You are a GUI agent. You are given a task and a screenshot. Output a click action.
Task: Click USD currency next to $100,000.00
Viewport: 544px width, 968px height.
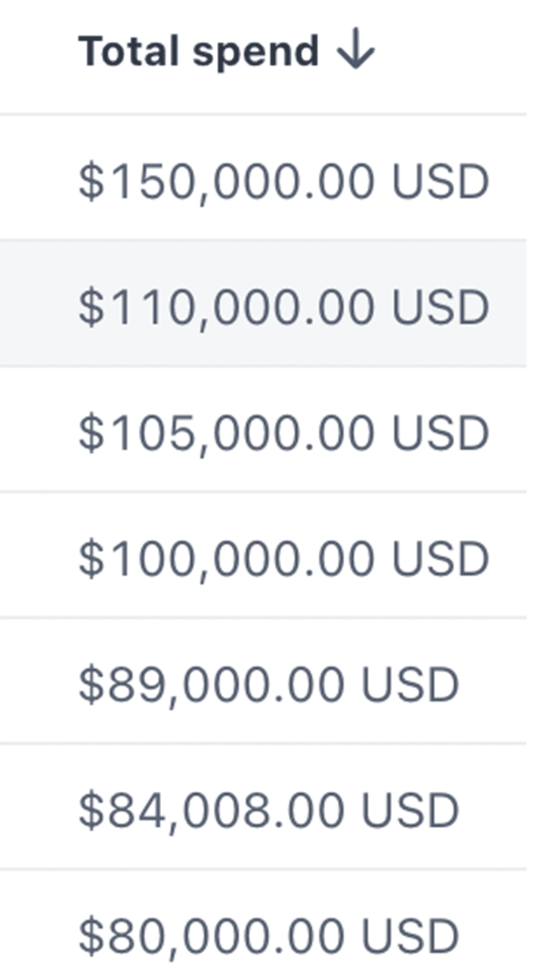coord(440,559)
